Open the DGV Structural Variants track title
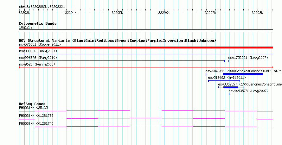Viewport: 282px width, 145px height. coord(117,41)
